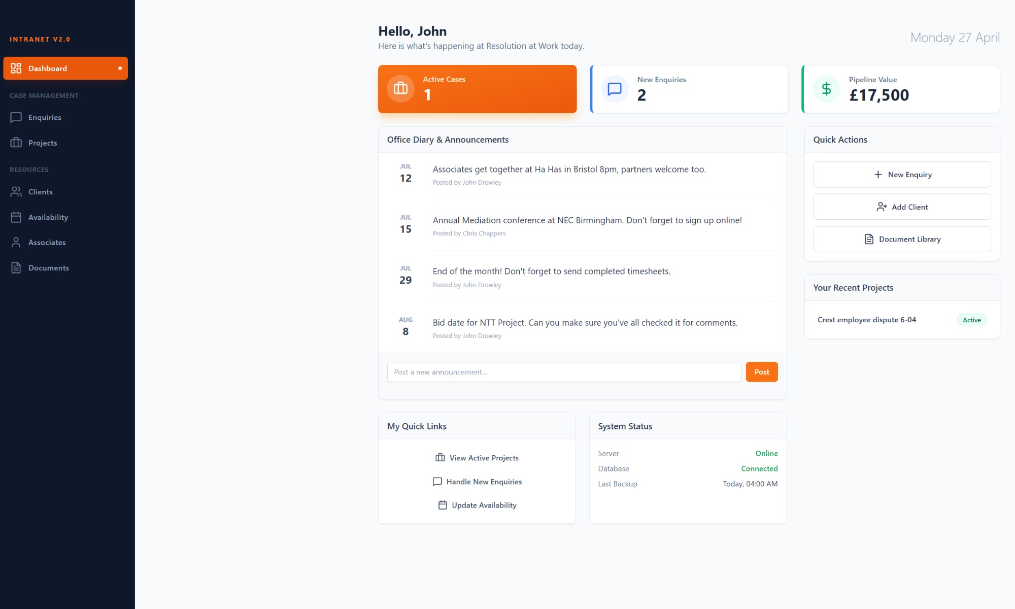This screenshot has height=609, width=1015.
Task: Open Enquiries from the sidebar menu
Action: 45,118
